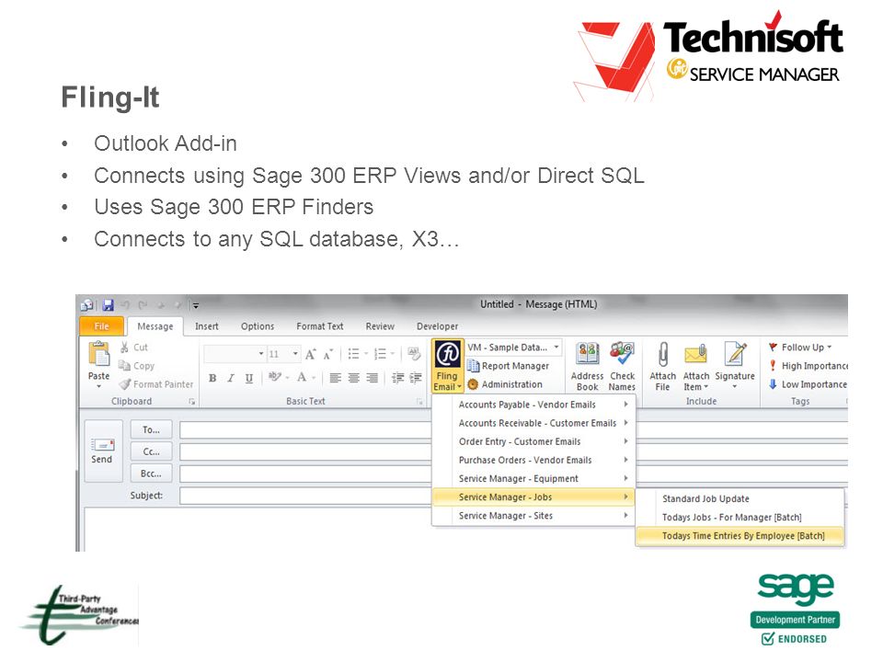The image size is (883, 662).
Task: Choose Service Manager - Sites
Action: click(533, 516)
